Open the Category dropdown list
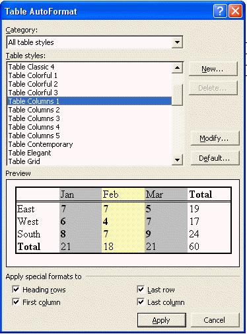The width and height of the screenshot is (247, 334). coord(177,42)
